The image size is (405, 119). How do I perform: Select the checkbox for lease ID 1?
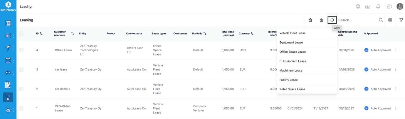(21, 108)
